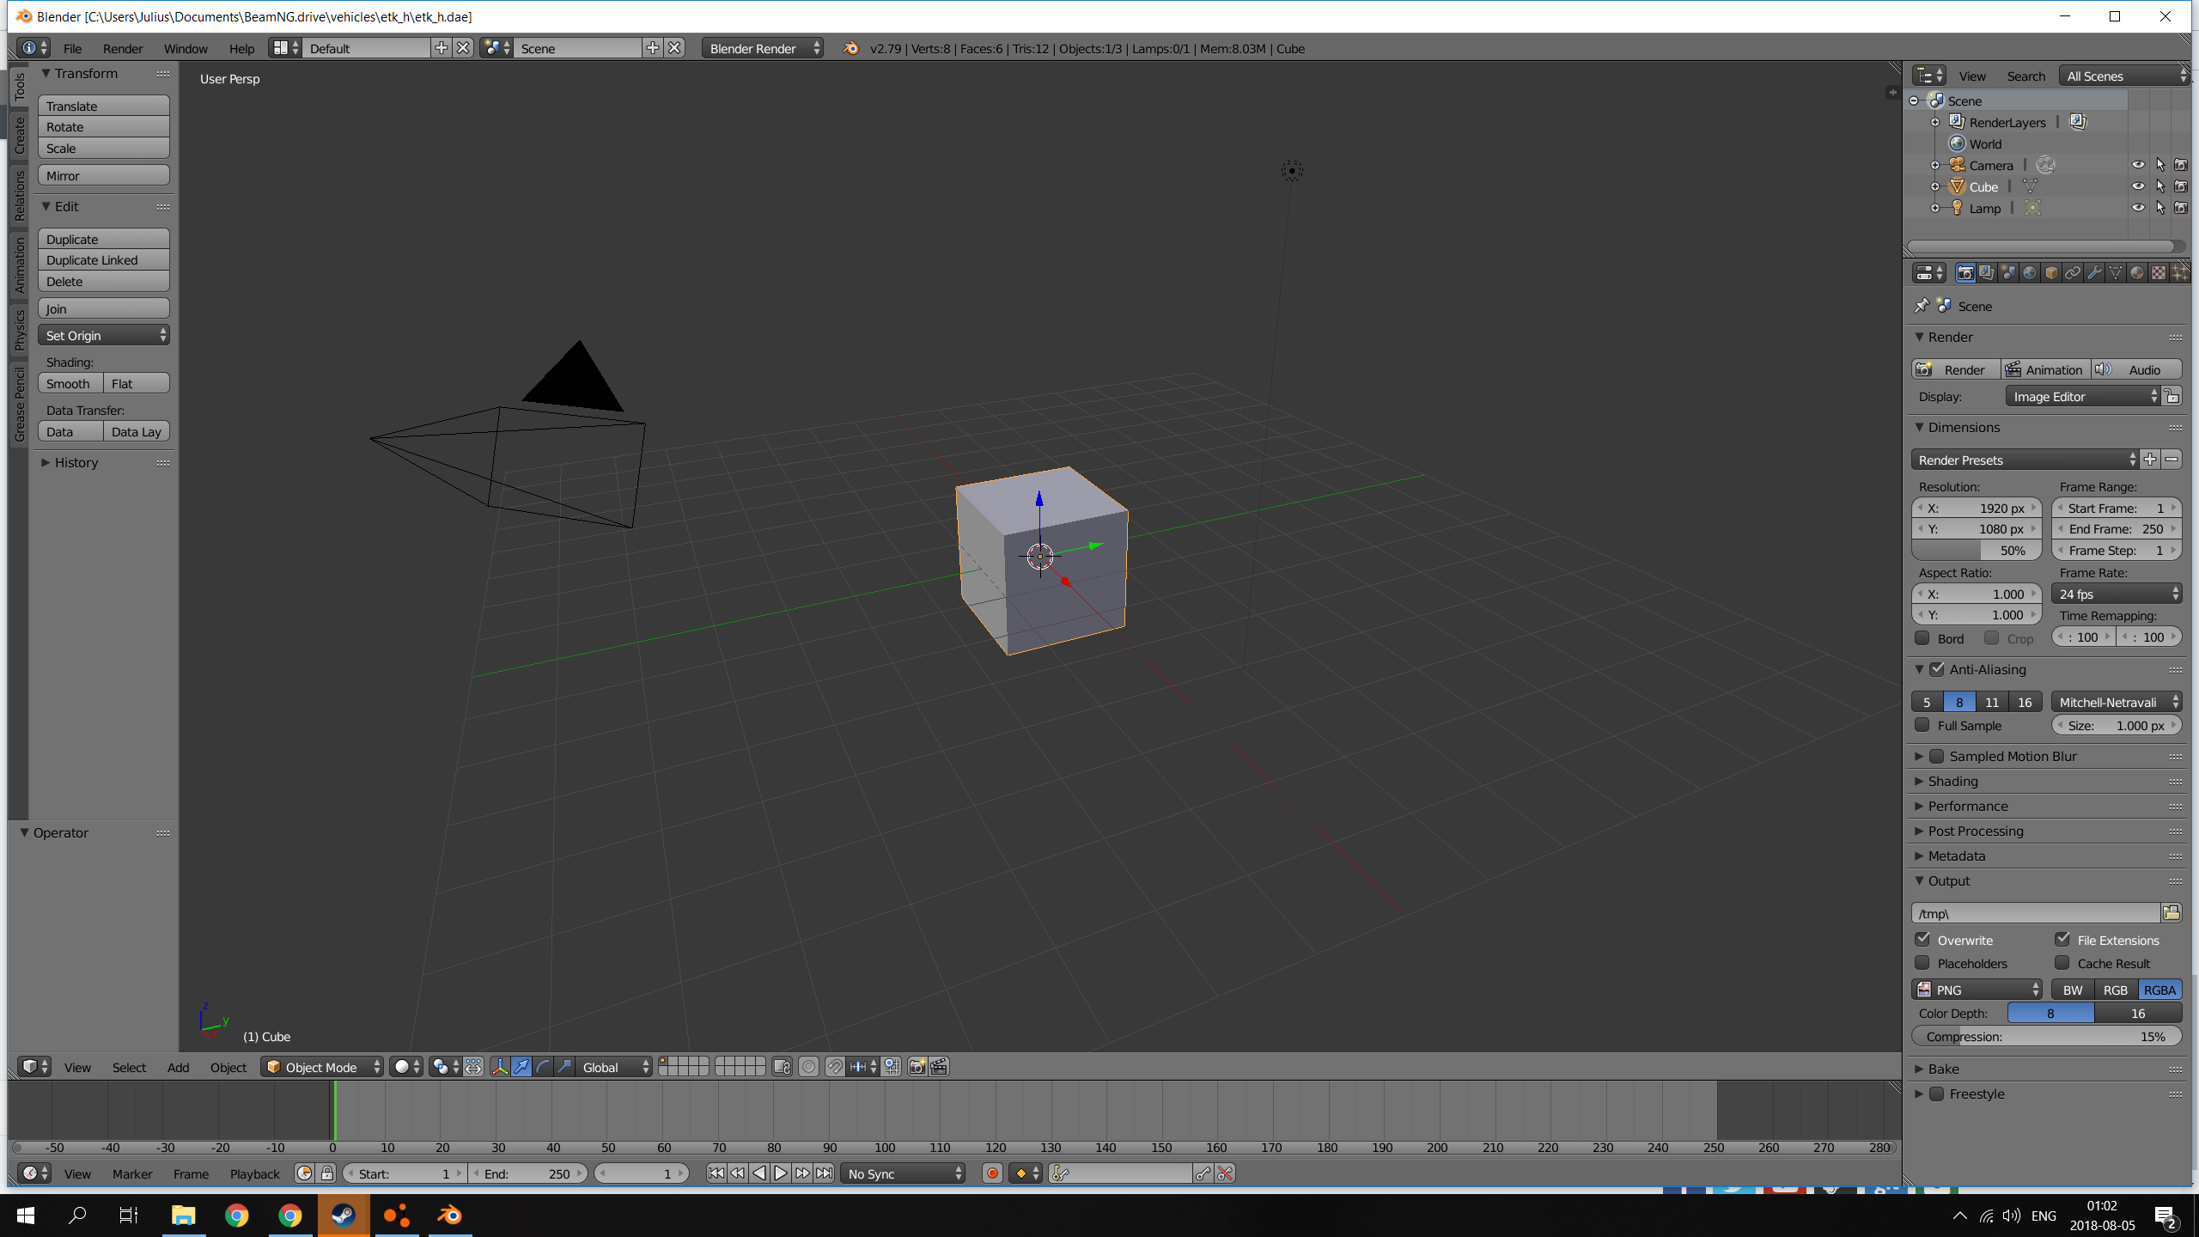
Task: Expand the Performance panel
Action: point(1967,806)
